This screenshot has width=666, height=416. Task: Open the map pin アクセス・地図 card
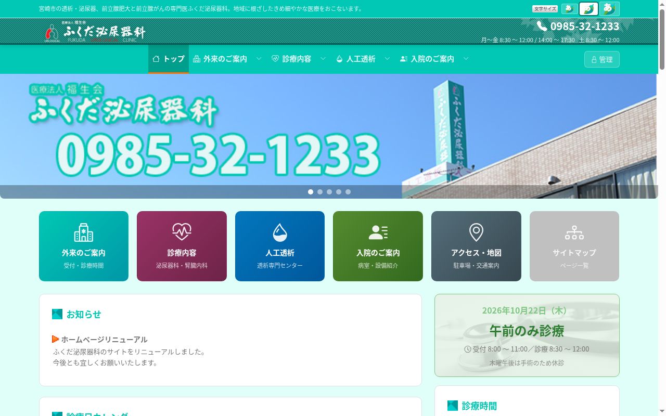[476, 246]
